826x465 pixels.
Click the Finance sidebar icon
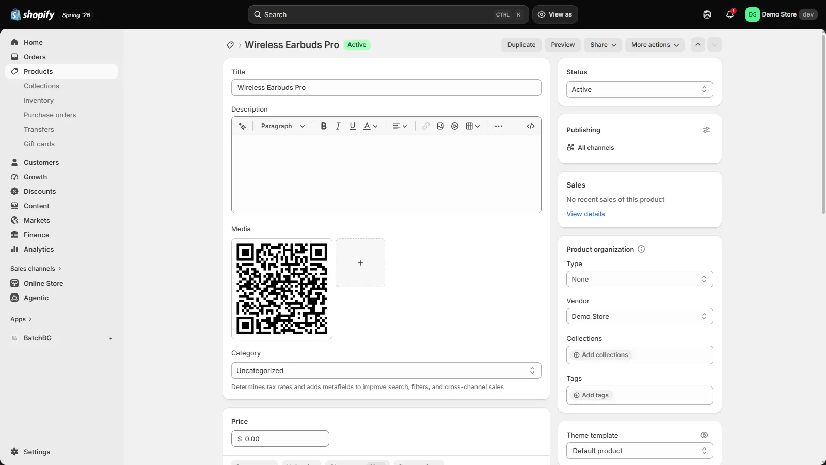click(14, 235)
